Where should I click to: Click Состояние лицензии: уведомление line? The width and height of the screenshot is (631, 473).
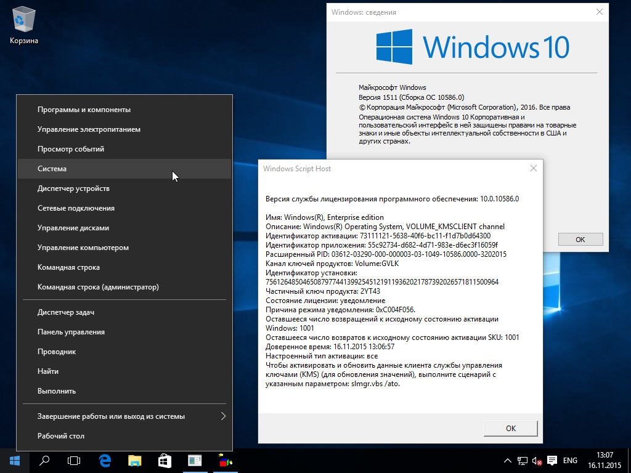point(325,301)
